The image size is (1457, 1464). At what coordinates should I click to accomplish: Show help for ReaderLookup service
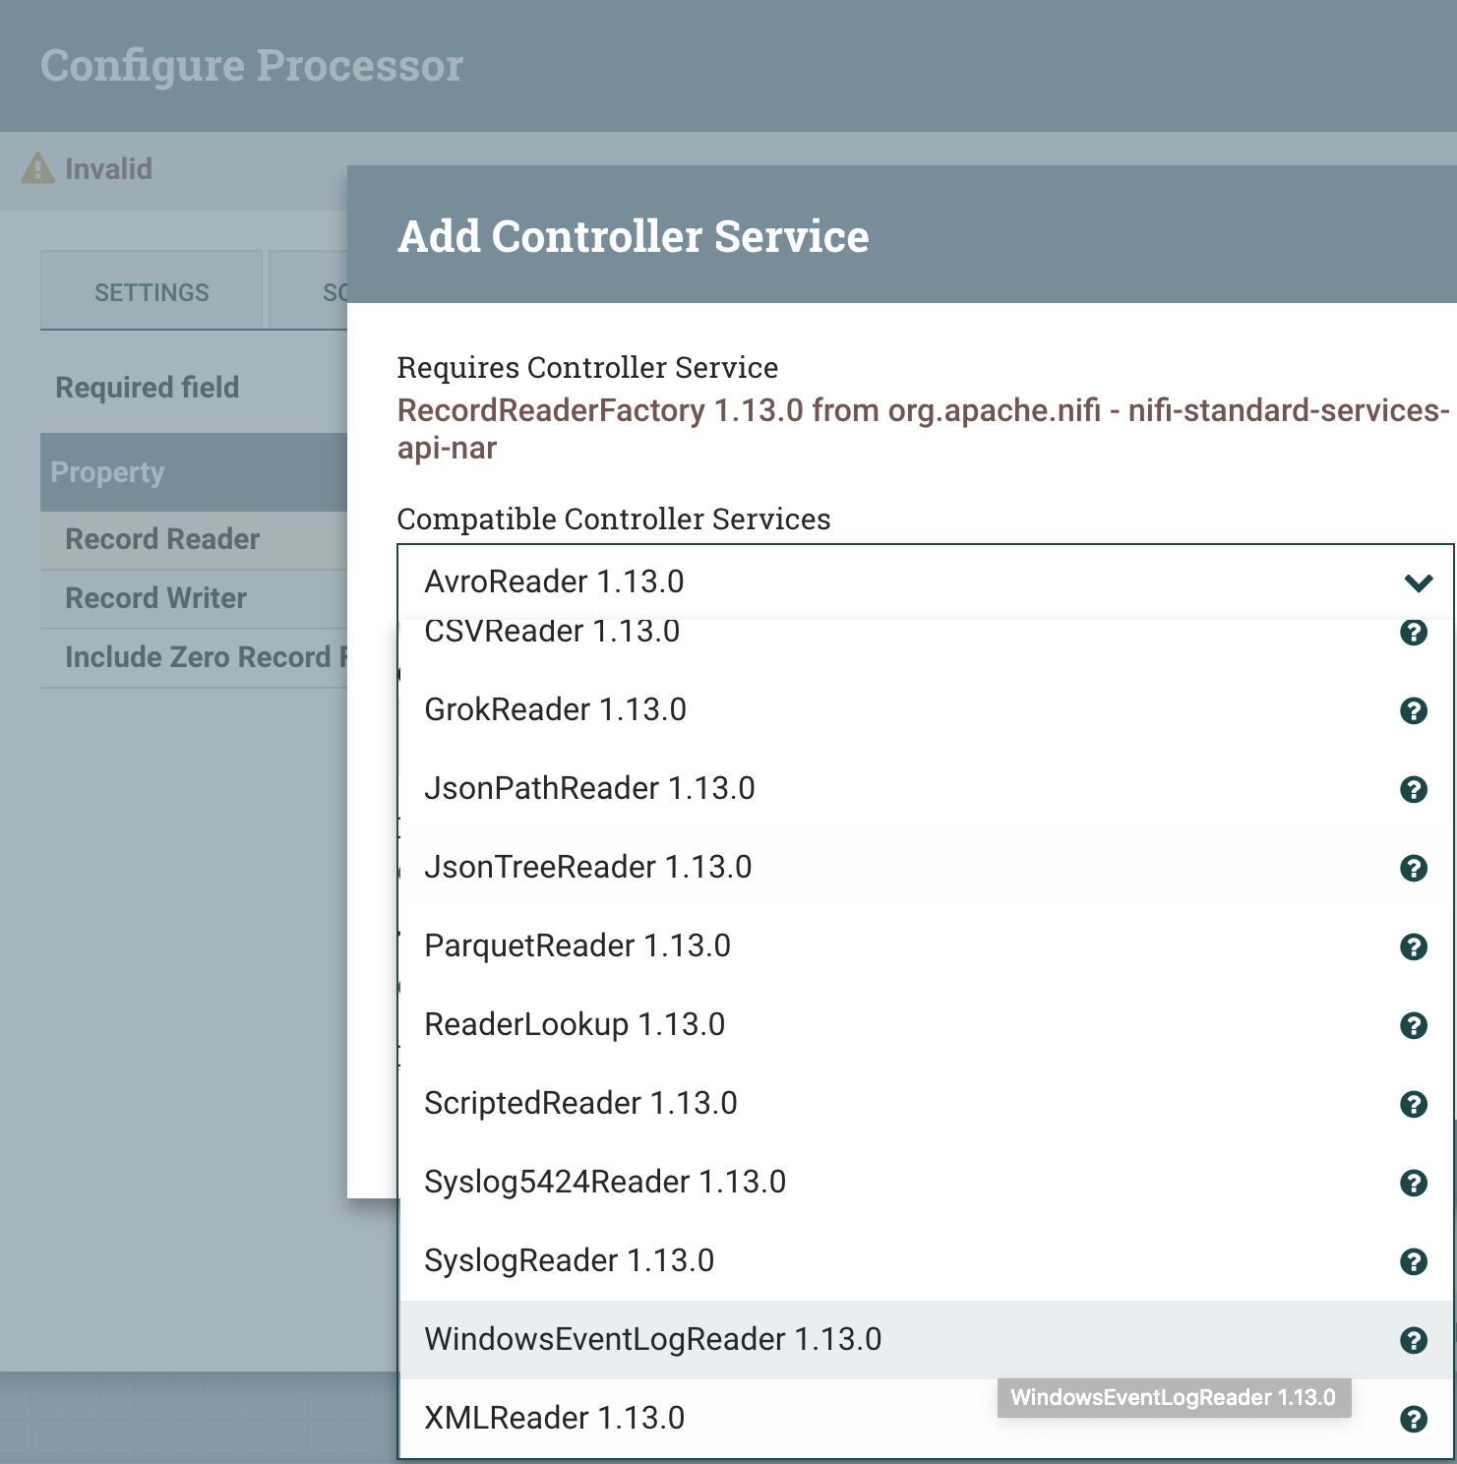[1413, 1025]
